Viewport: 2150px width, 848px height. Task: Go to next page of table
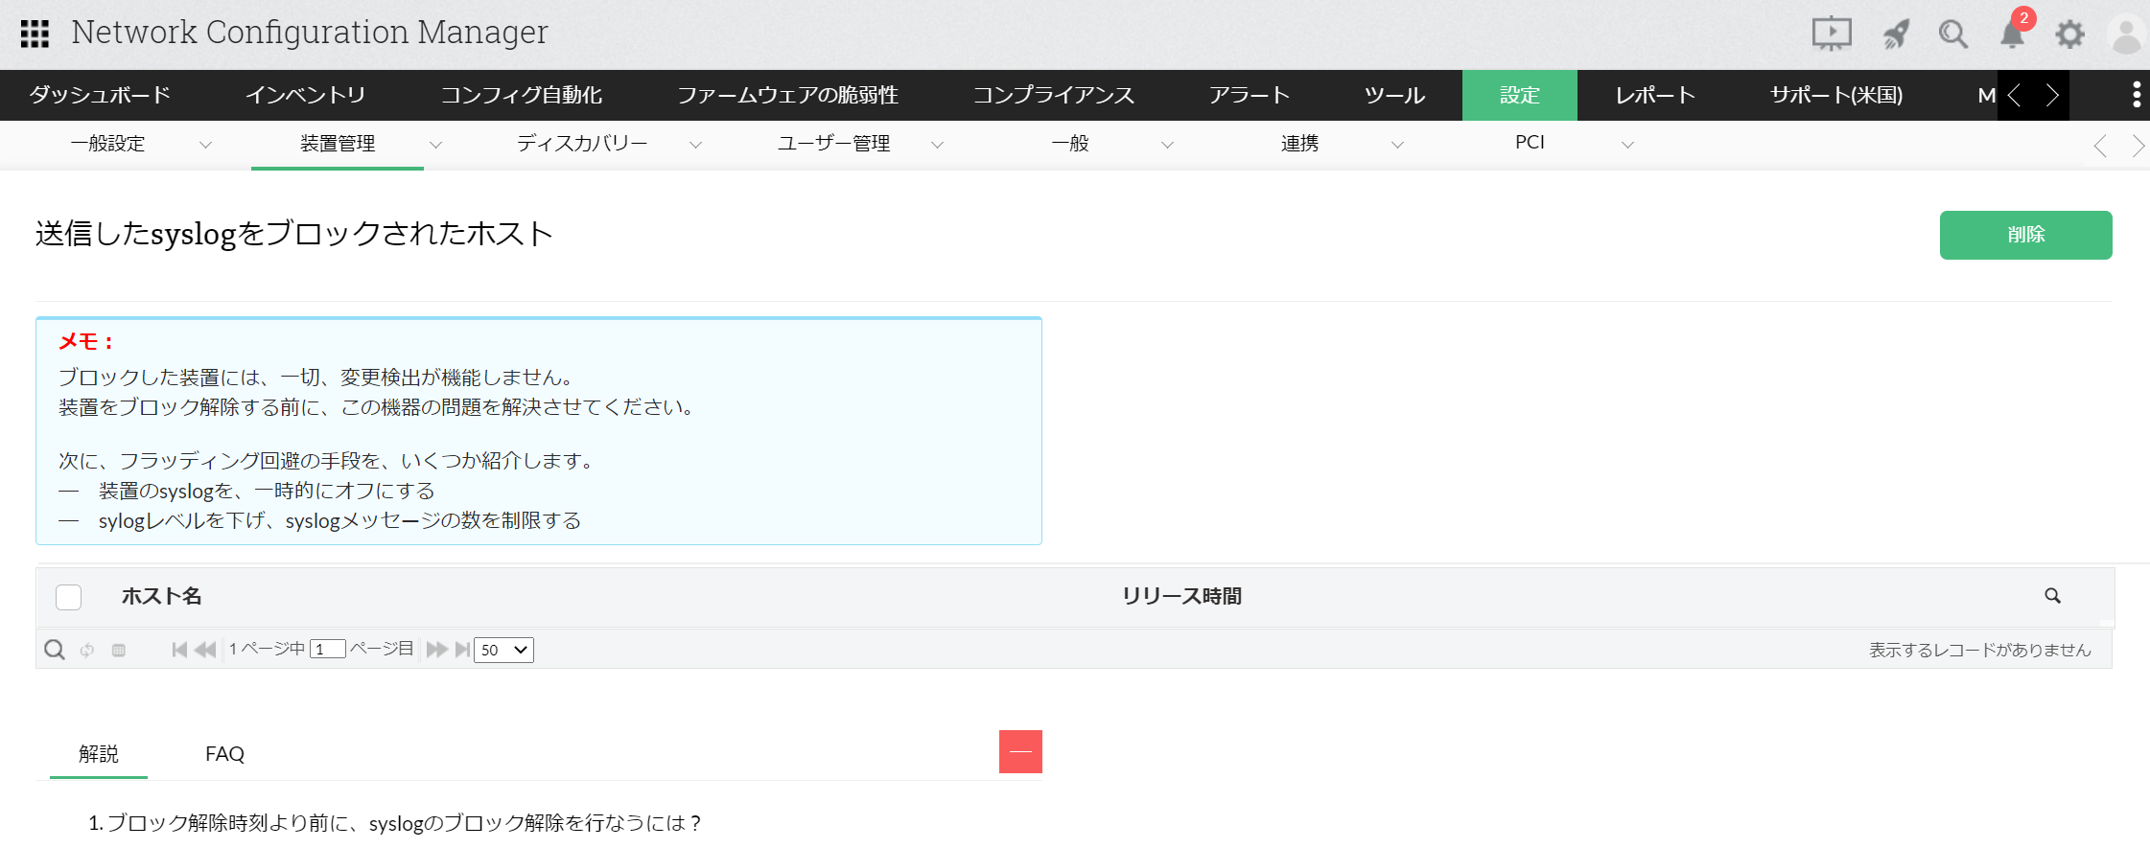click(437, 650)
